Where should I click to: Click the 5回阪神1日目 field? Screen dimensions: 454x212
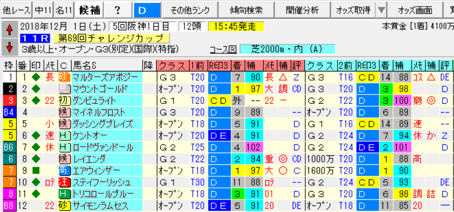pos(142,27)
